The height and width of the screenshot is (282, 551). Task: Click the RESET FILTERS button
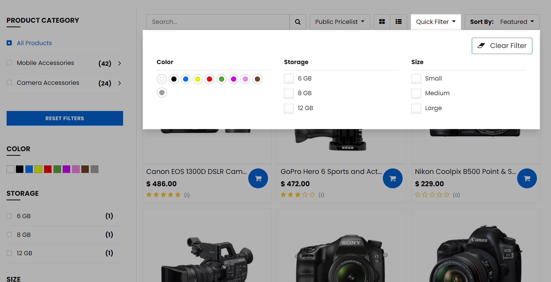click(65, 118)
